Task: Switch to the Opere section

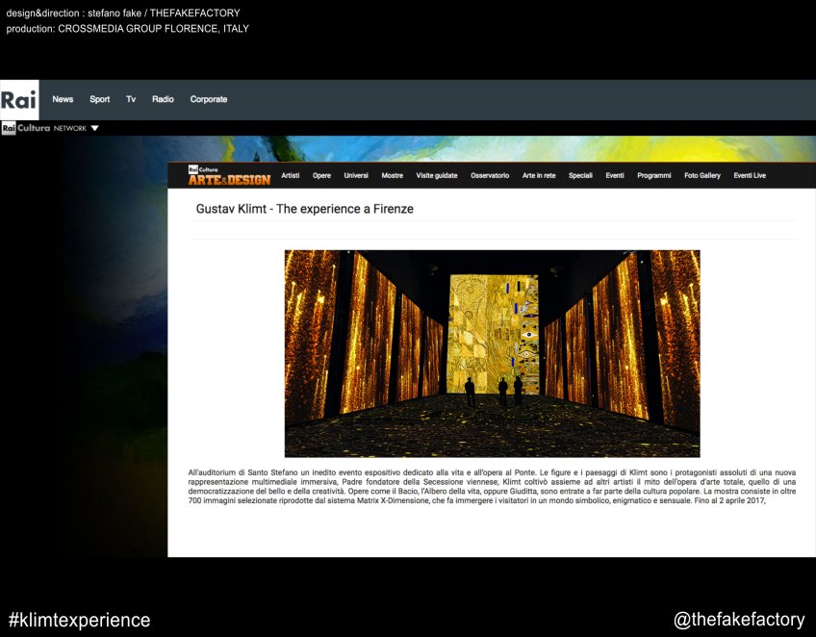Action: click(321, 176)
